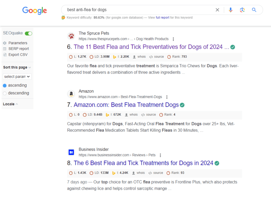Clear the search query with X
The image size is (271, 201).
217,10
